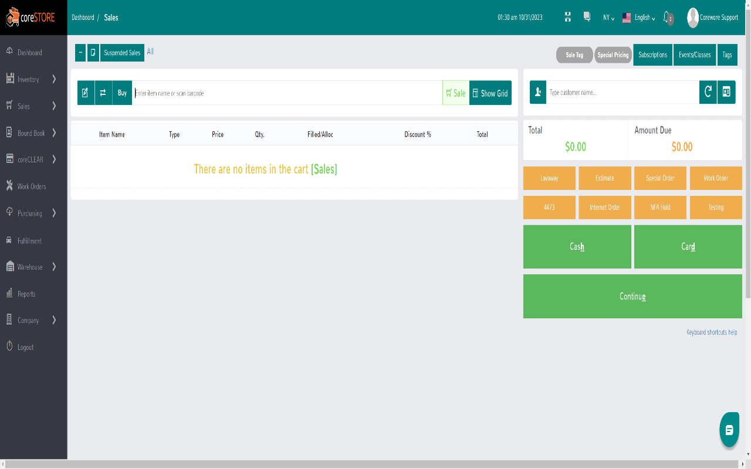Click the add customer icon beside the customer field

click(538, 93)
